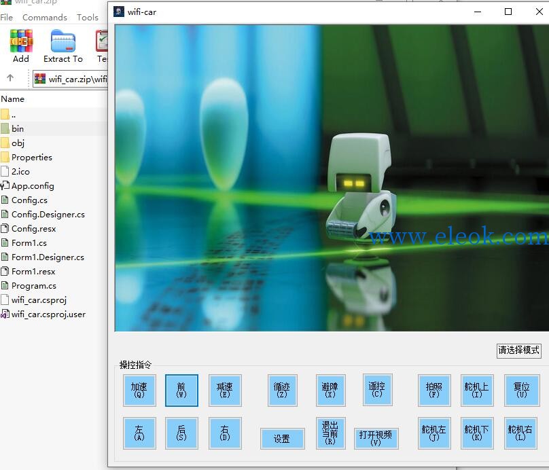This screenshot has height=470, width=549.
Task: Click the 舵机上 (I) servo up button
Action: coord(477,391)
